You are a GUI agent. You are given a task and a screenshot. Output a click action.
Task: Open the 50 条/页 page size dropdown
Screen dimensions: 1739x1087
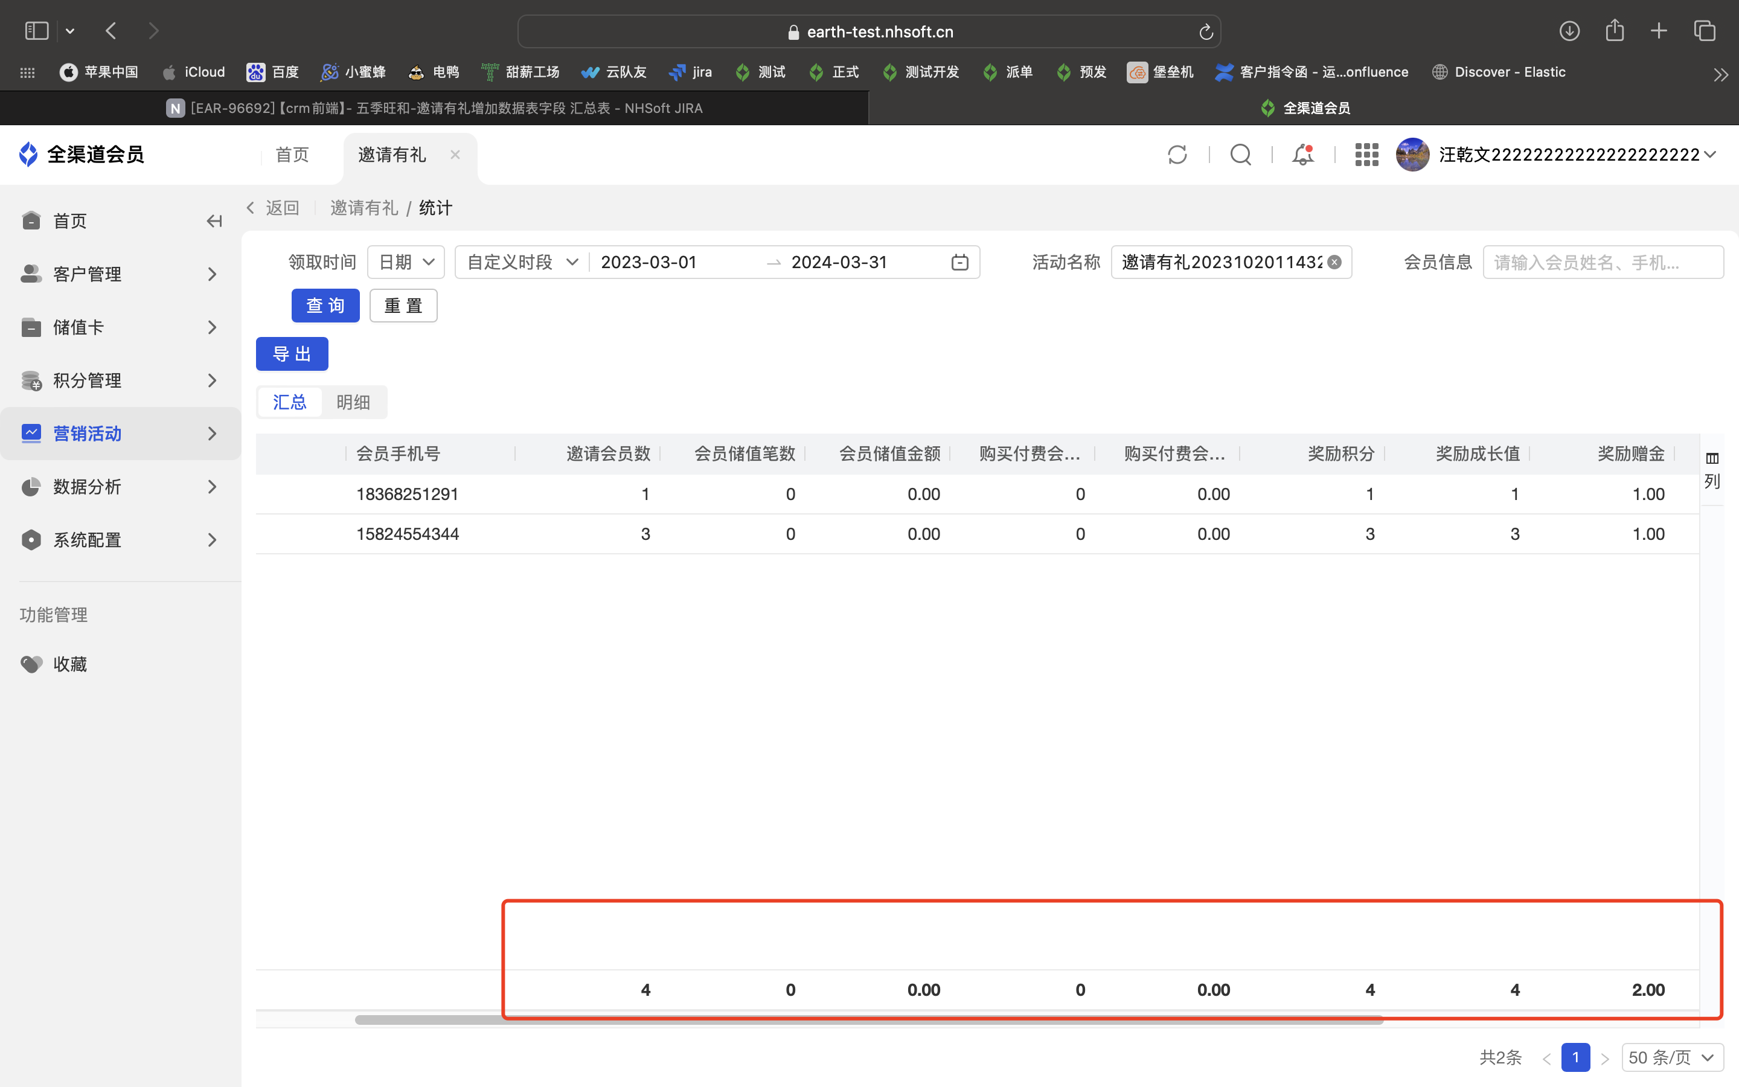[x=1672, y=1057]
